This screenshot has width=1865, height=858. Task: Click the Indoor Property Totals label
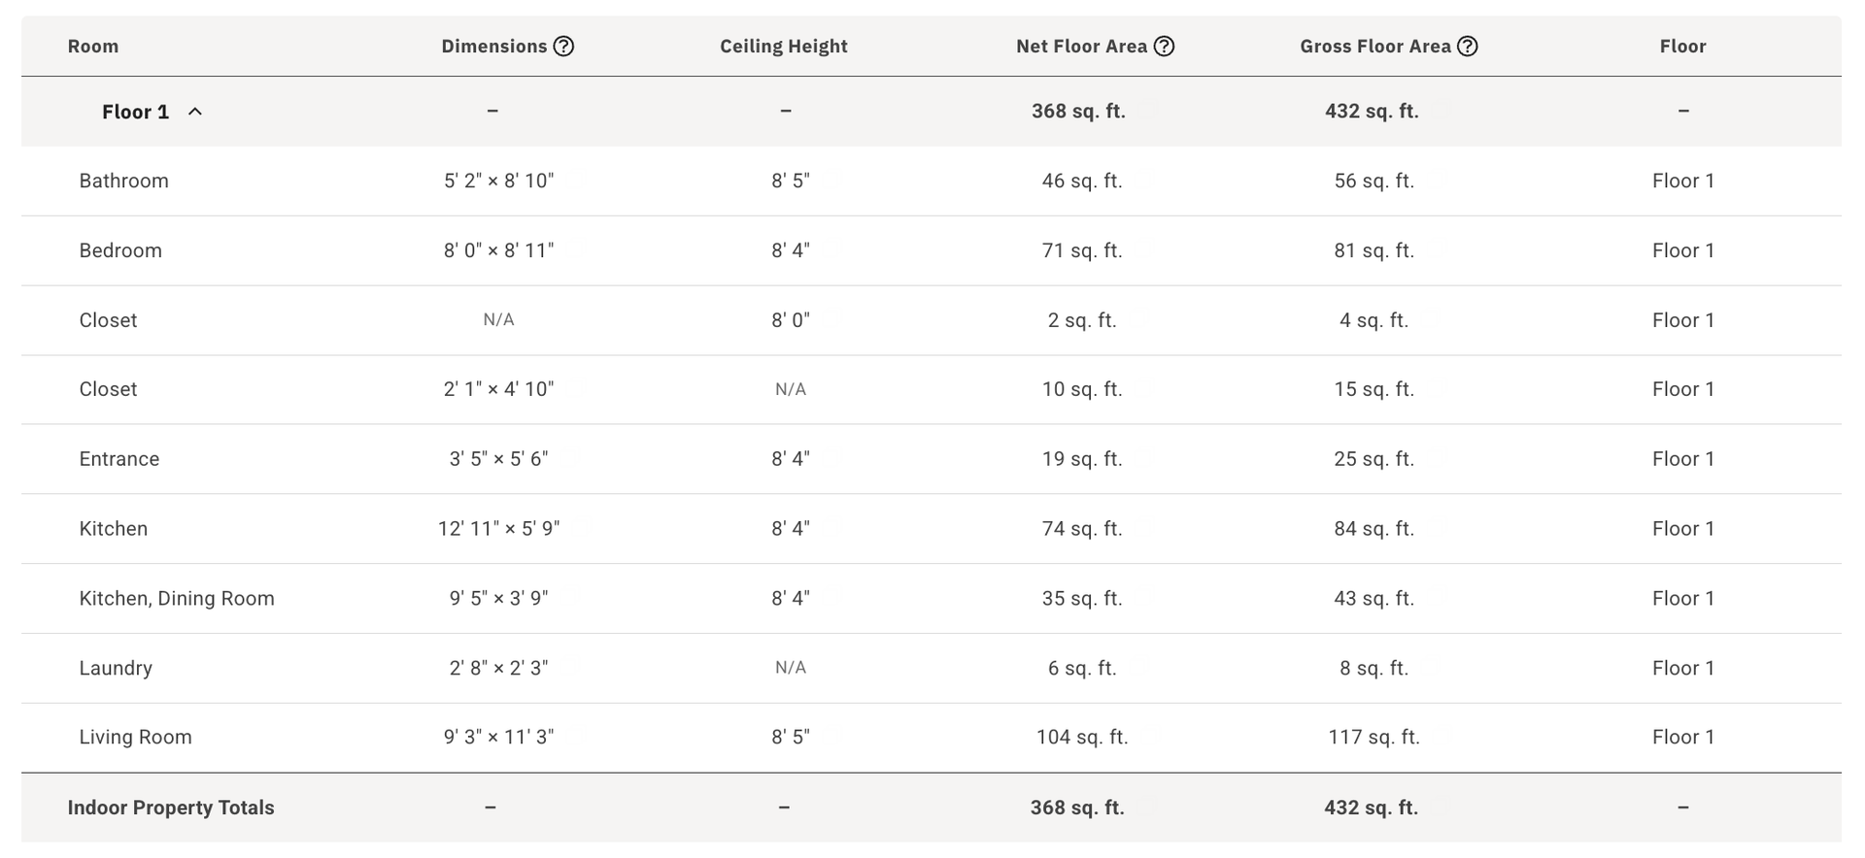(x=171, y=808)
